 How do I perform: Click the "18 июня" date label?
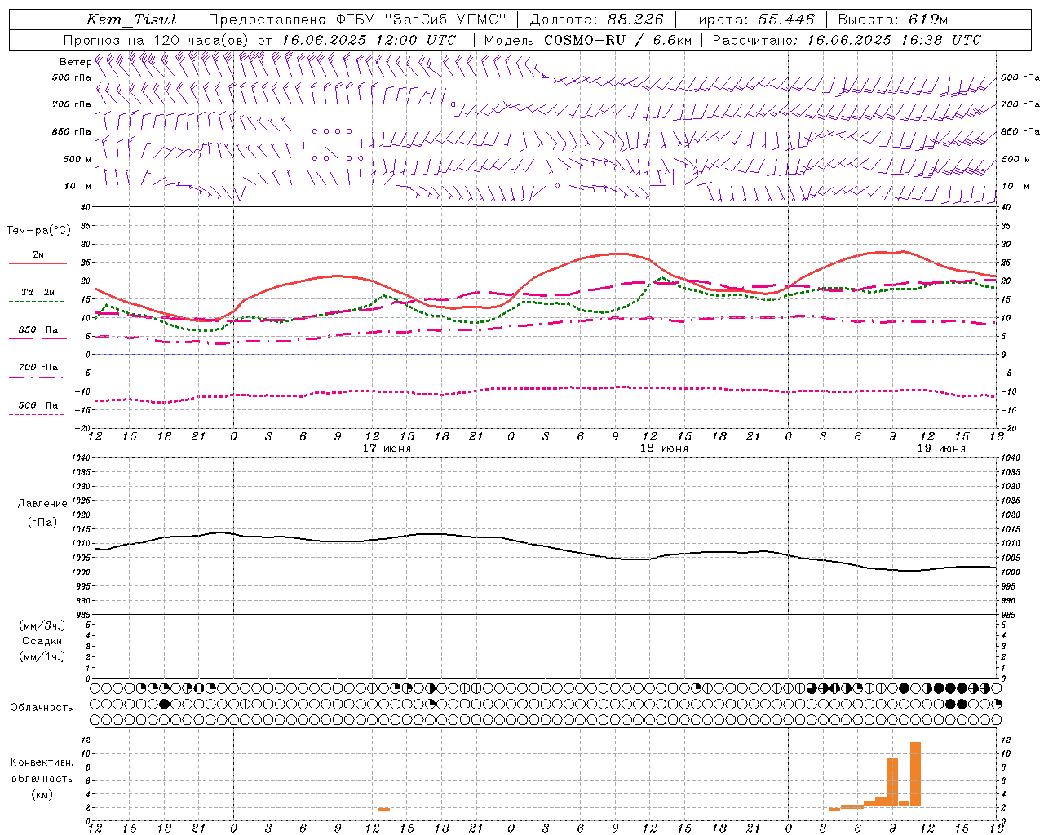pyautogui.click(x=664, y=448)
